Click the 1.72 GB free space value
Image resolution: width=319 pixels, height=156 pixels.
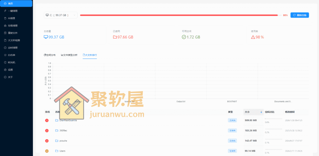point(193,37)
